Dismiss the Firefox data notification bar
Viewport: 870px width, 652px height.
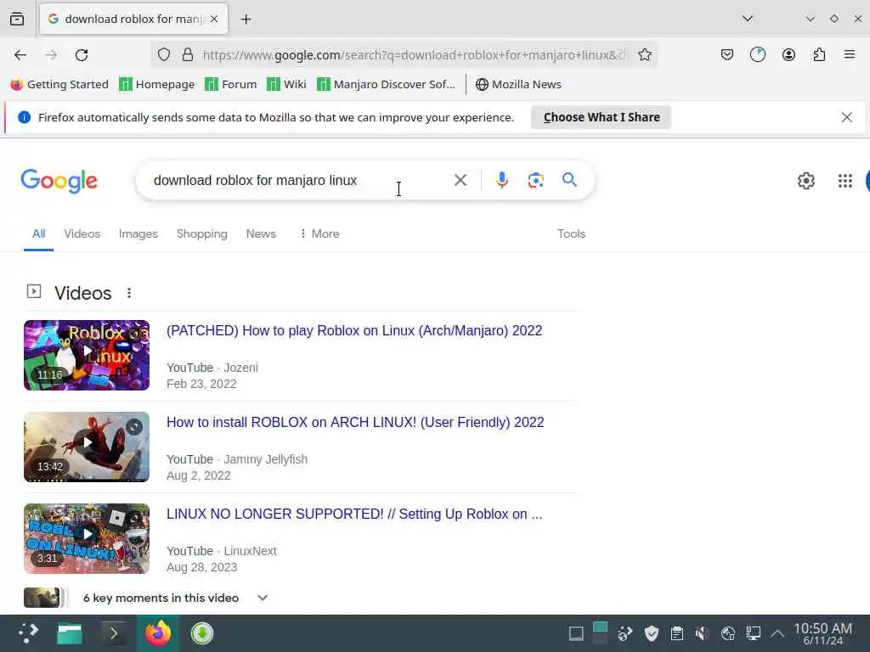tap(847, 117)
